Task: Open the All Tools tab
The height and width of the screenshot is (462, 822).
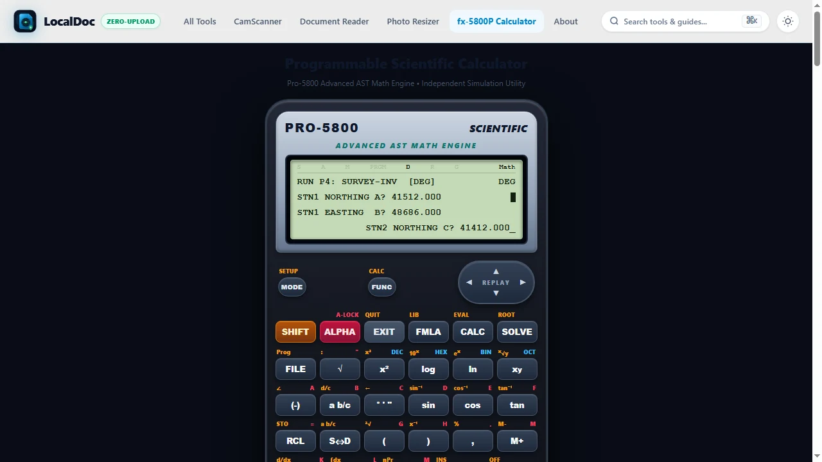Action: (x=200, y=21)
